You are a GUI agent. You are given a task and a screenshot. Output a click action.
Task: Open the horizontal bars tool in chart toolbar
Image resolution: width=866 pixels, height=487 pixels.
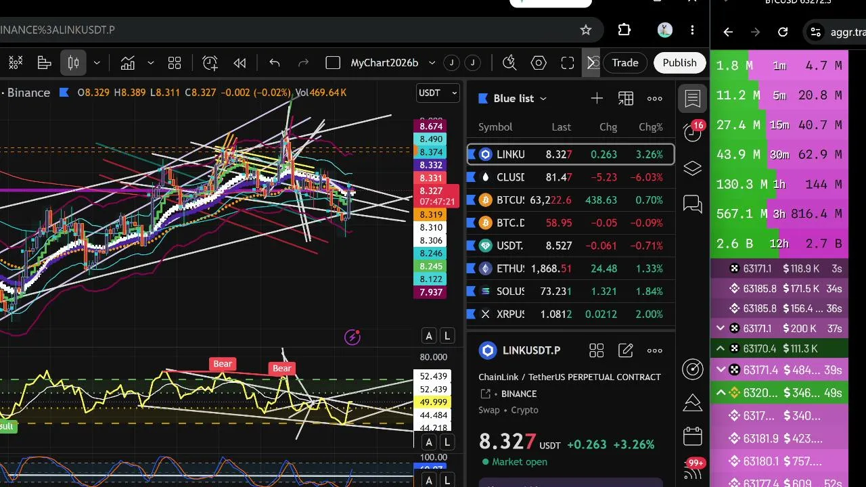(x=45, y=63)
